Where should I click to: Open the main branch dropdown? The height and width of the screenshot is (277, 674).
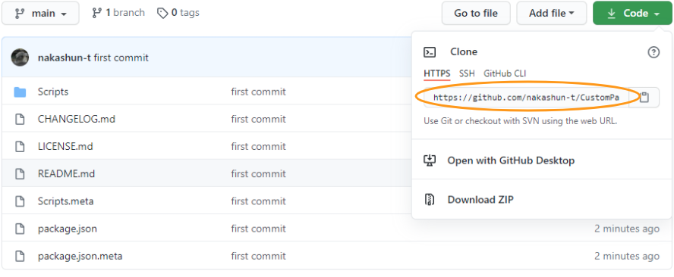coord(40,14)
